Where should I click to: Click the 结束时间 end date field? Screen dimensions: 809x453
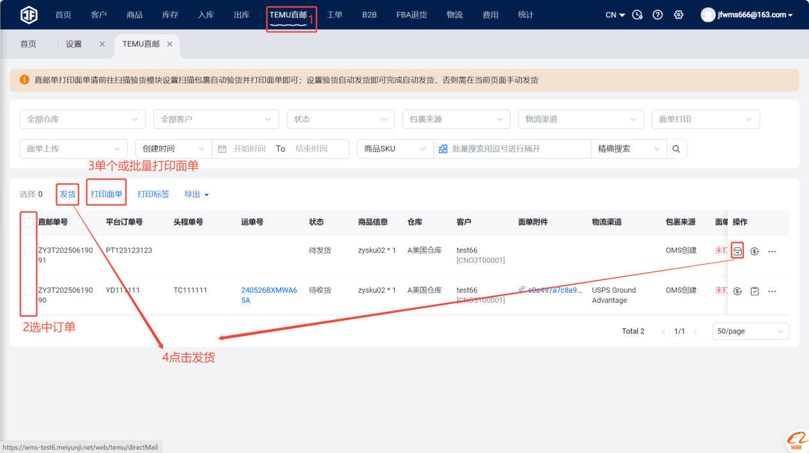point(311,149)
